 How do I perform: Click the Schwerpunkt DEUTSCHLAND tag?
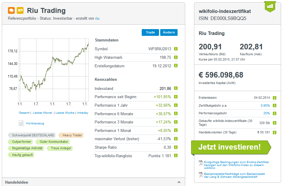click(x=32, y=135)
